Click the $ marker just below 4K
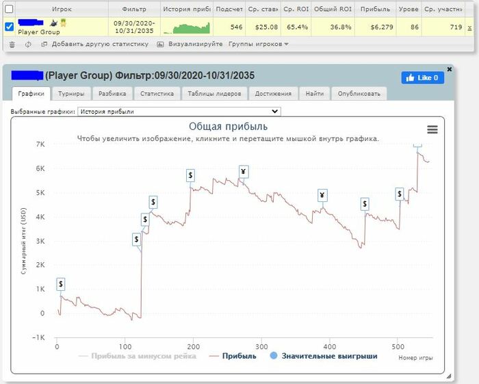479x384 pixels. (145, 219)
